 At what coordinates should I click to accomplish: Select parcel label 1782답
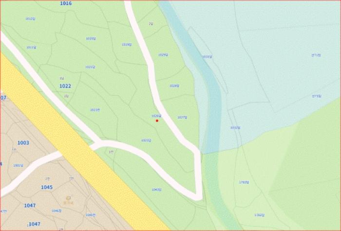pyautogui.click(x=259, y=215)
